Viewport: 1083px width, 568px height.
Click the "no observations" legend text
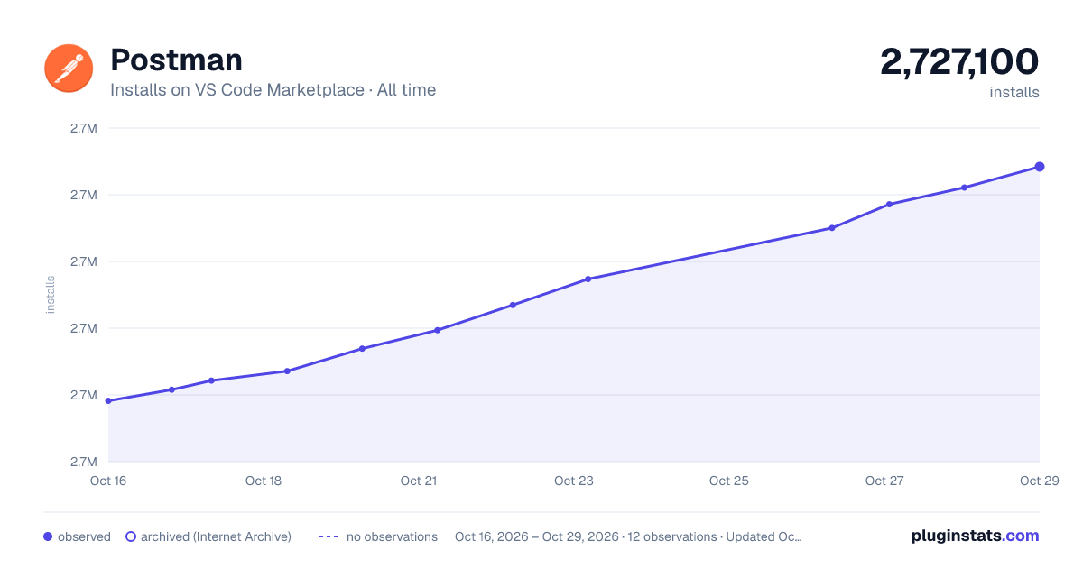(x=392, y=536)
